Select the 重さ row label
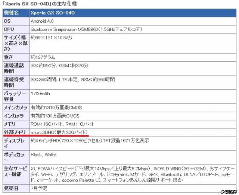Viewport: 239px width, 195px height. tap(8, 57)
